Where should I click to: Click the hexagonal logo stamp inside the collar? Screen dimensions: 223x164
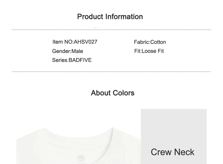pyautogui.click(x=81, y=158)
